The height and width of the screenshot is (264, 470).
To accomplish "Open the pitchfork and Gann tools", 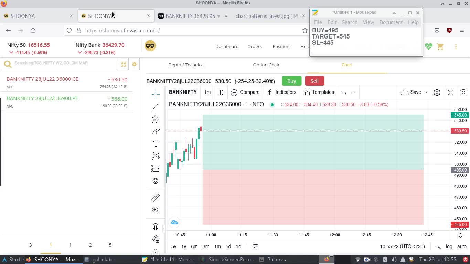I will pyautogui.click(x=156, y=119).
